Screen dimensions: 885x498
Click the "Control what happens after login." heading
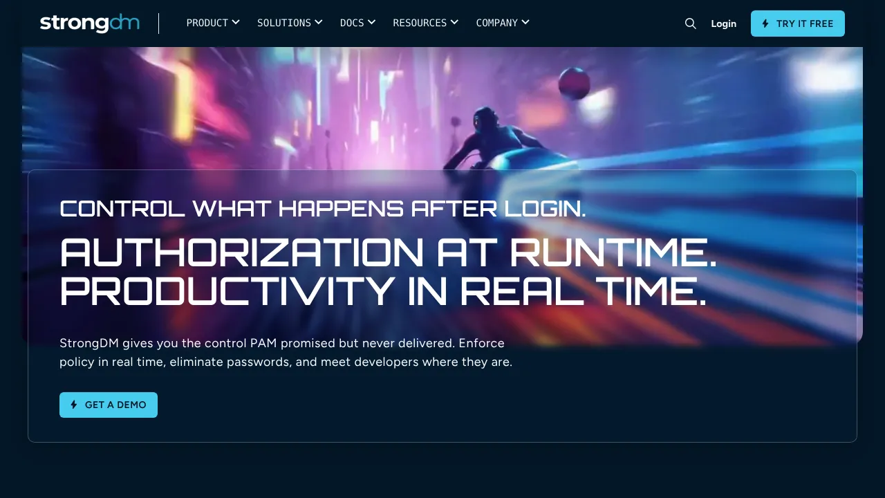pyautogui.click(x=323, y=208)
